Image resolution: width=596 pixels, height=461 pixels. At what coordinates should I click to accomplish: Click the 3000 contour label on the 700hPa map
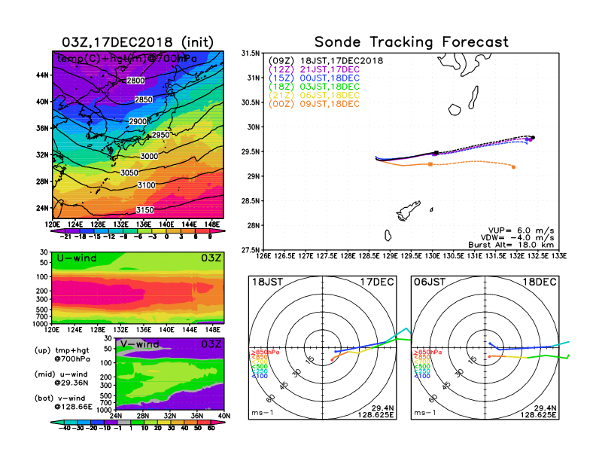point(149,156)
